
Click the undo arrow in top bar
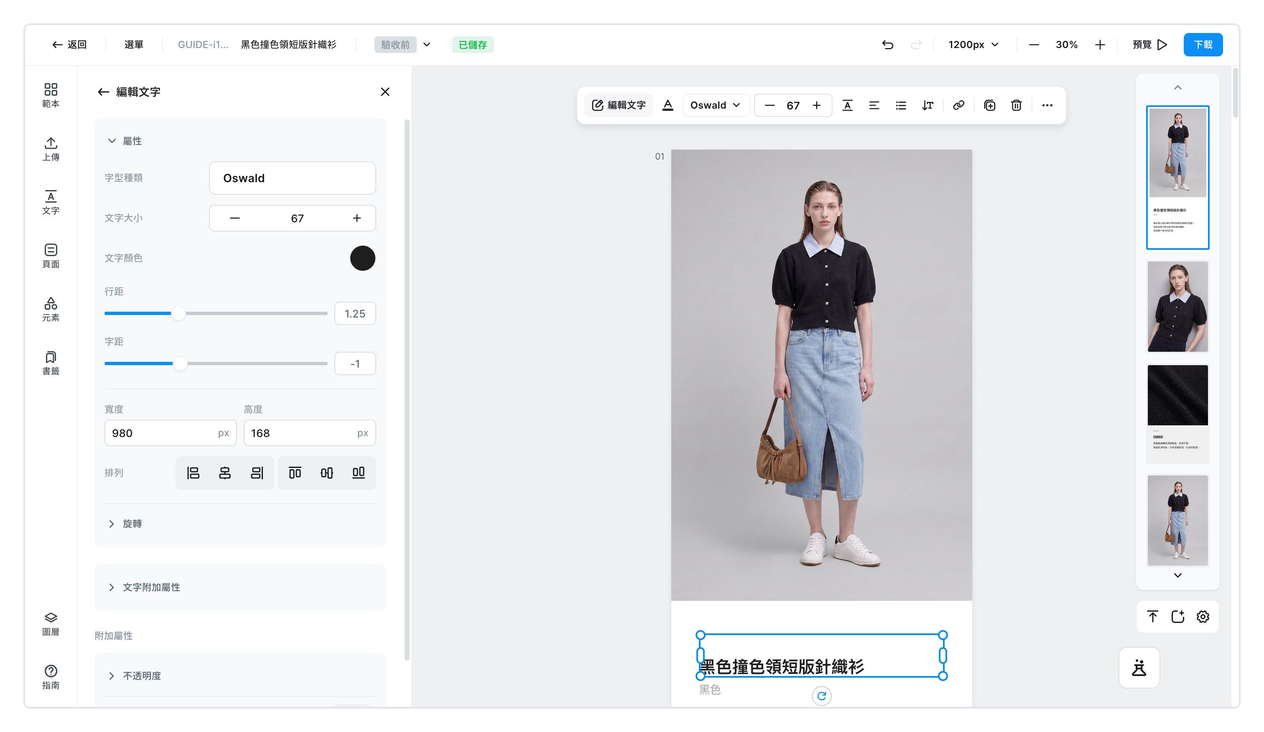tap(887, 45)
